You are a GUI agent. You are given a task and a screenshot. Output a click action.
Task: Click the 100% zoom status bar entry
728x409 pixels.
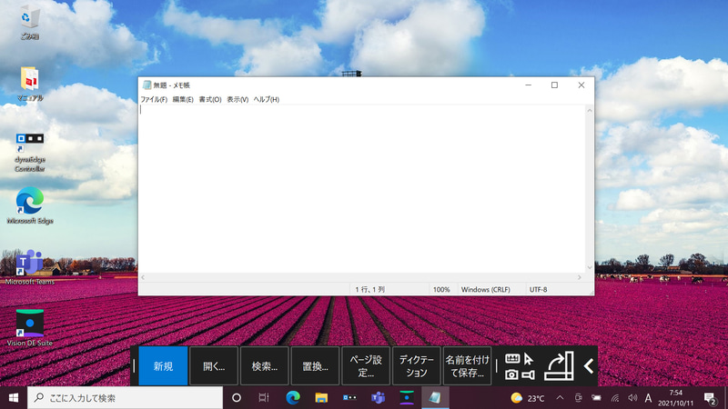tap(441, 289)
